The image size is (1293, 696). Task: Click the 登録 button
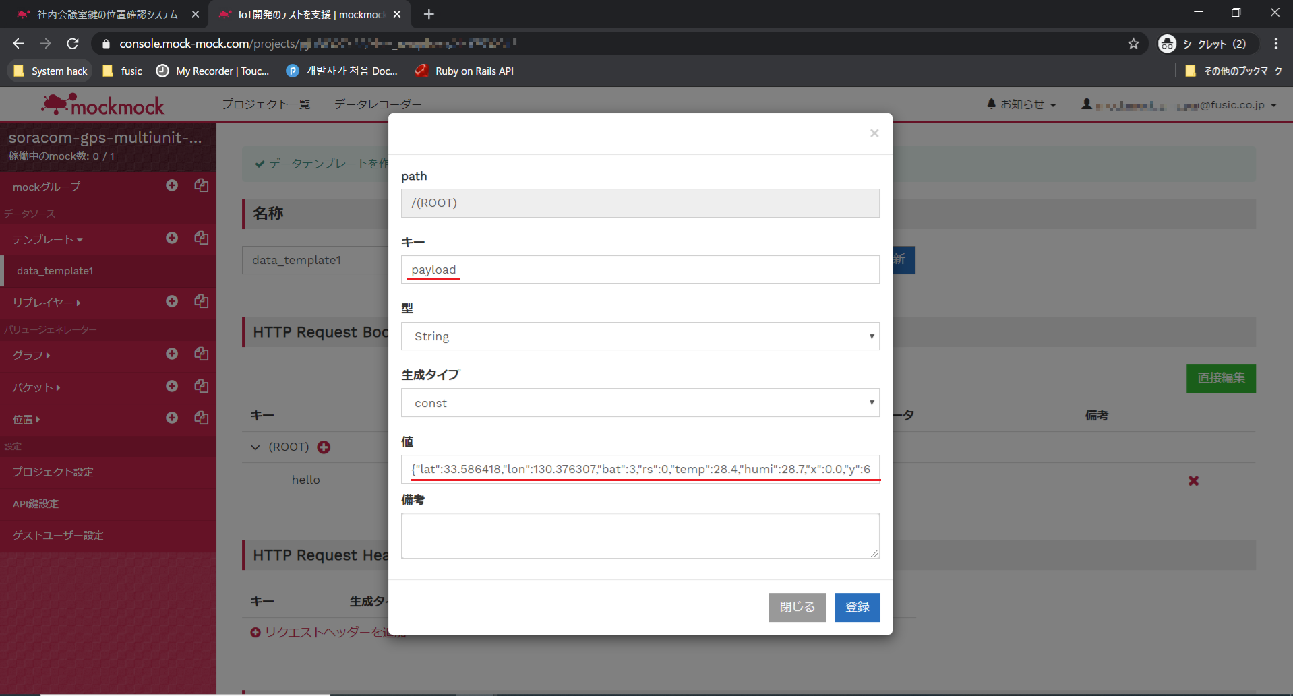pyautogui.click(x=856, y=607)
